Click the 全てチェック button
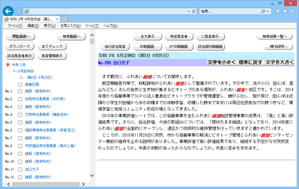 (x=52, y=46)
